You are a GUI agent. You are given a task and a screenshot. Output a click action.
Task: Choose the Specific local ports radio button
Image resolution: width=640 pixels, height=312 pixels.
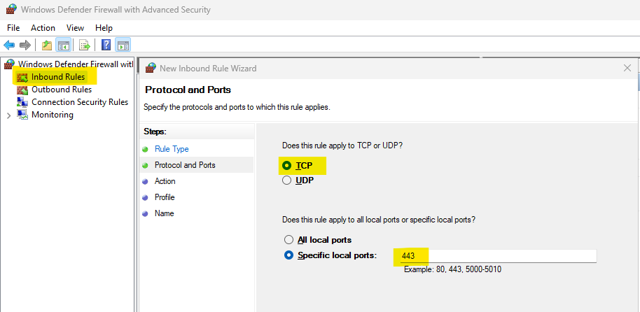288,255
